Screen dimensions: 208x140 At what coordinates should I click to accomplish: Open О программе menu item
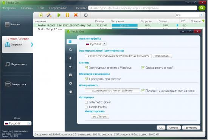[58, 8]
